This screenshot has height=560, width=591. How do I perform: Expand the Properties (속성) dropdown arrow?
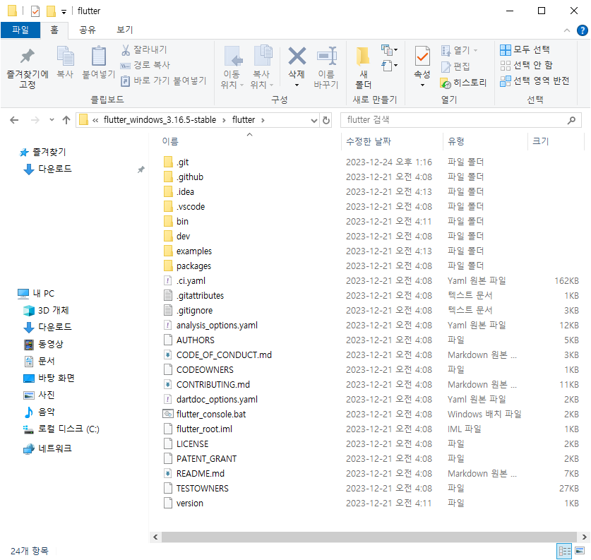coord(422,85)
